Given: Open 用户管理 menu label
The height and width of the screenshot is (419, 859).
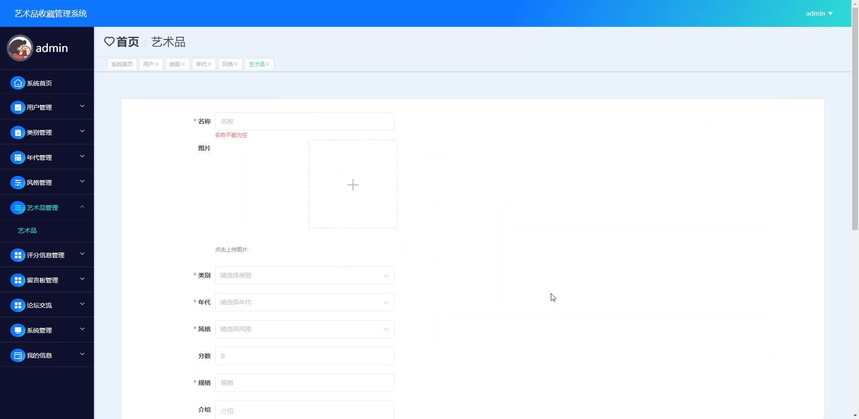Looking at the screenshot, I should (39, 107).
